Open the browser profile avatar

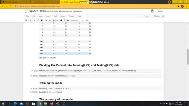(183, 6)
